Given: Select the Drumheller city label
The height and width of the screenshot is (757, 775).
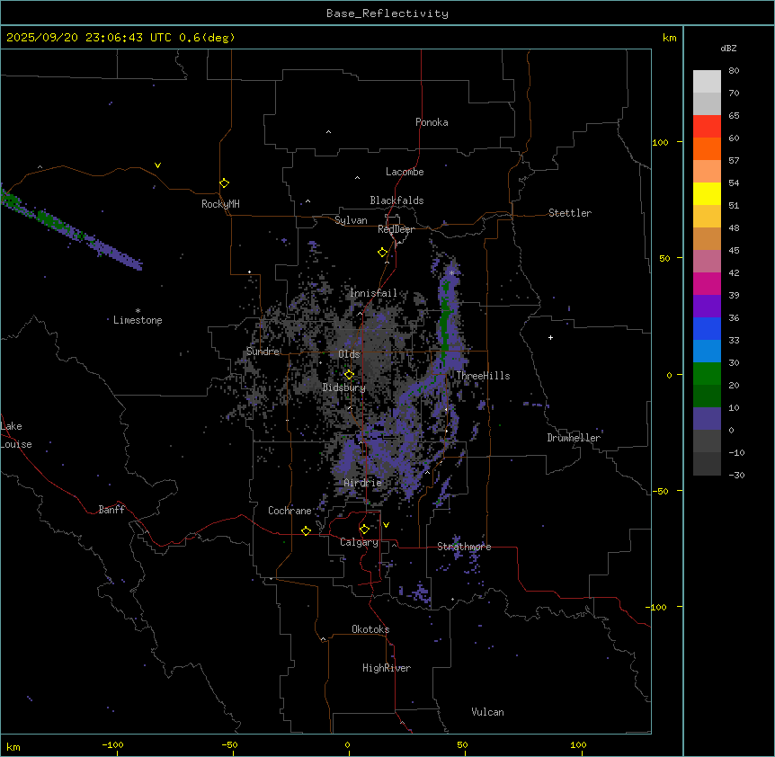Looking at the screenshot, I should click(574, 438).
